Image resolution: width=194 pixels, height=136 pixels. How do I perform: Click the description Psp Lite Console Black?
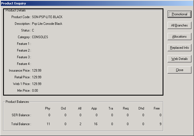tap(47, 24)
